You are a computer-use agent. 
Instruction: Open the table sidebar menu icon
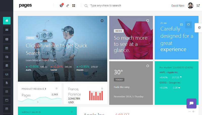click(7, 109)
